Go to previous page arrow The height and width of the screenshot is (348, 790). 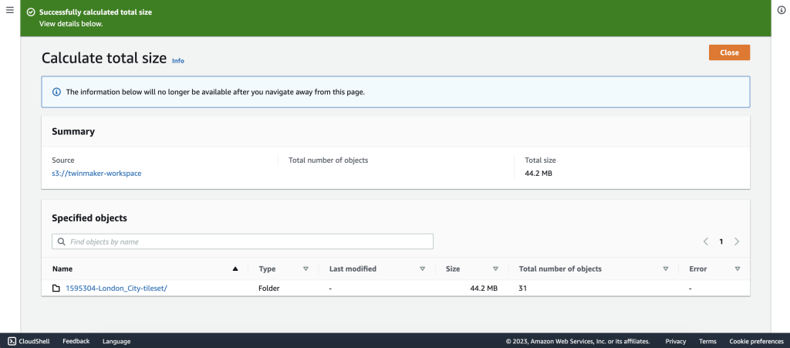pyautogui.click(x=706, y=242)
